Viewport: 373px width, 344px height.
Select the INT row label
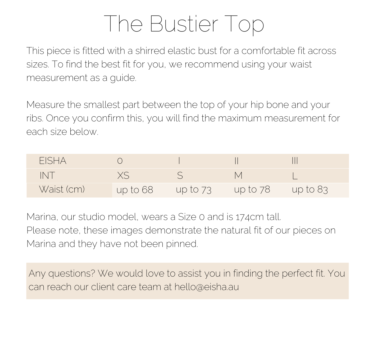(x=47, y=176)
